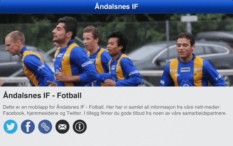Viewport: 233px width, 146px height.
Task: Select the blue top navigation bar
Action: [116, 7]
